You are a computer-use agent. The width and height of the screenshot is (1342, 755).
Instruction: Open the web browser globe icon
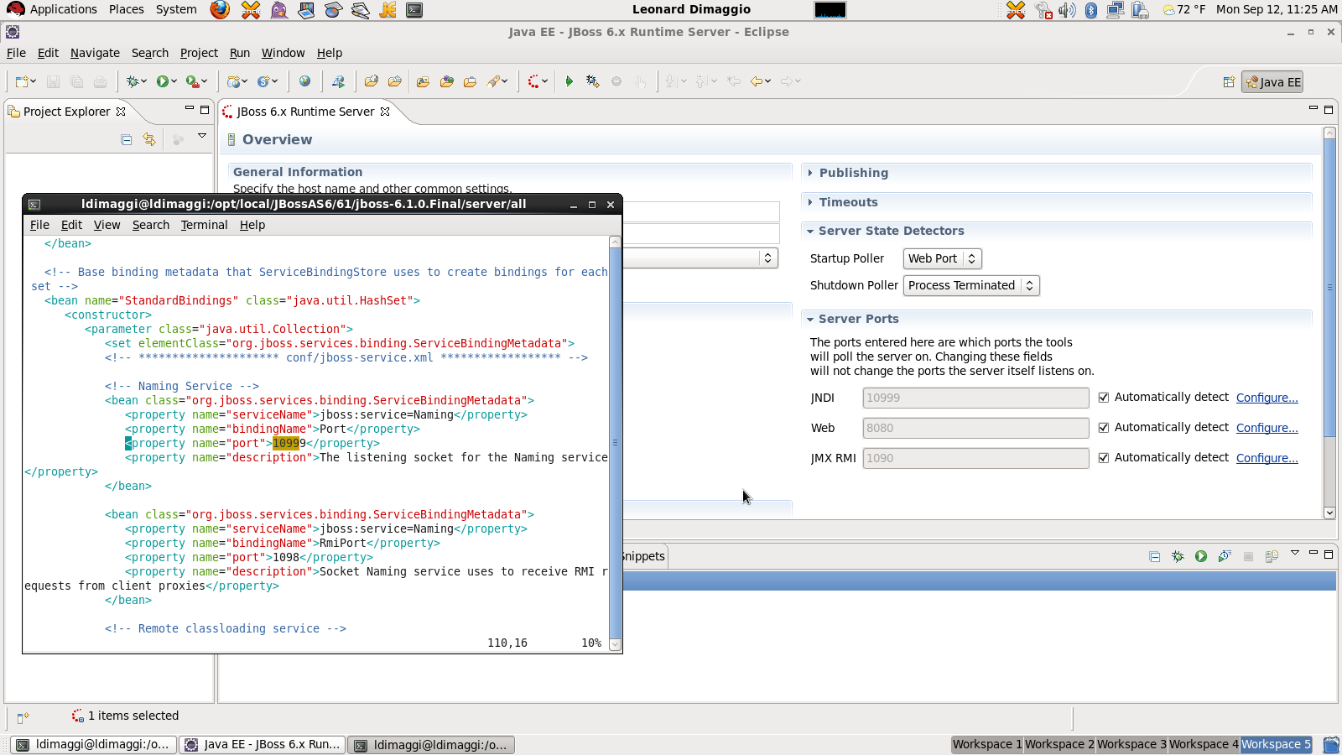[304, 81]
